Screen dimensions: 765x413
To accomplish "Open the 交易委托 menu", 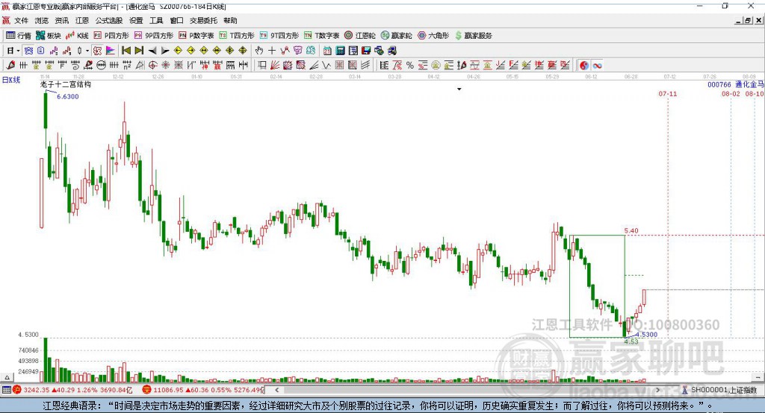I will 203,20.
